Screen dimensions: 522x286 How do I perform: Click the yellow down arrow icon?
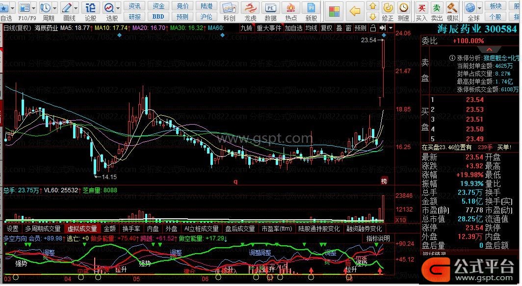tap(373, 16)
